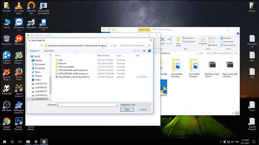This screenshot has height=145, width=259.
Task: Click Open button in Open image file dialog
Action: pyautogui.click(x=127, y=110)
